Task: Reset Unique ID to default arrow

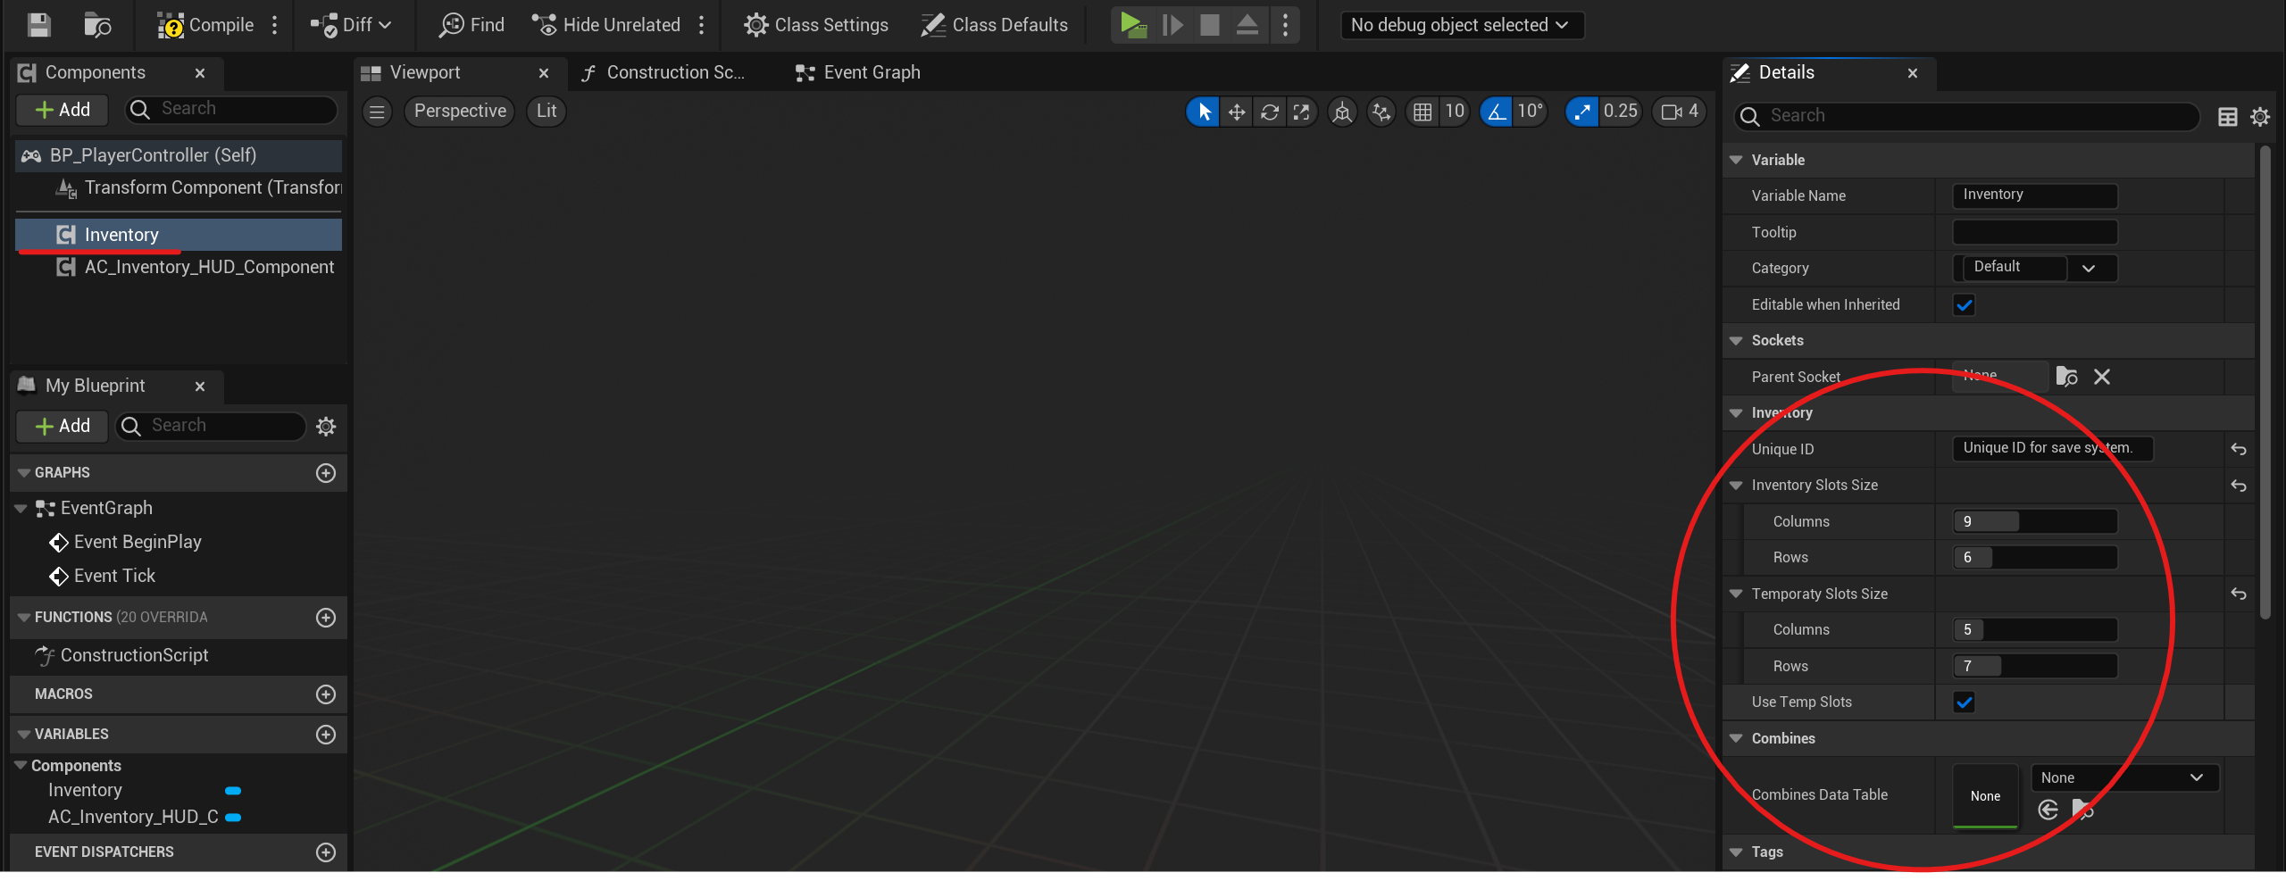Action: click(2239, 449)
